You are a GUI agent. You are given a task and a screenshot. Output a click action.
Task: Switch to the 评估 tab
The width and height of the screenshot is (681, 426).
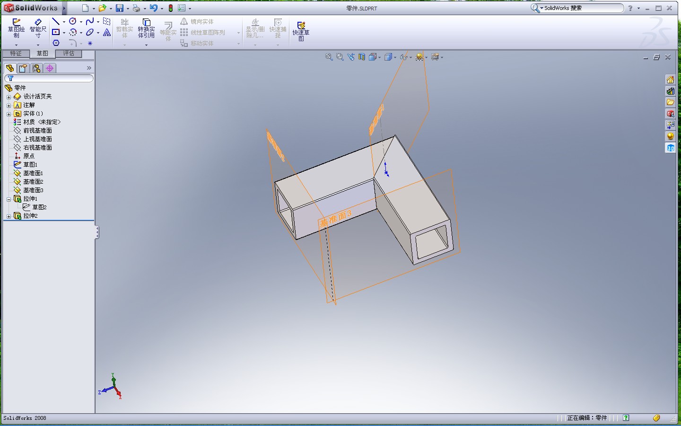(x=69, y=53)
